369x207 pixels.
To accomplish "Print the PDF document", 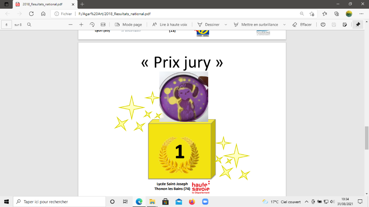I will (x=323, y=25).
